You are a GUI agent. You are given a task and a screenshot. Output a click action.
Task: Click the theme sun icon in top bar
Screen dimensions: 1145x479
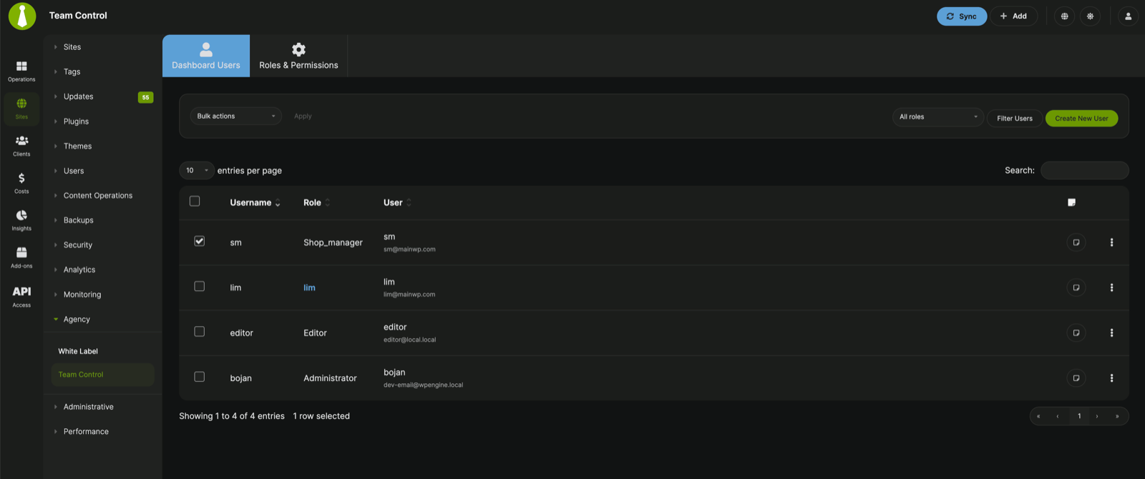coord(1091,16)
